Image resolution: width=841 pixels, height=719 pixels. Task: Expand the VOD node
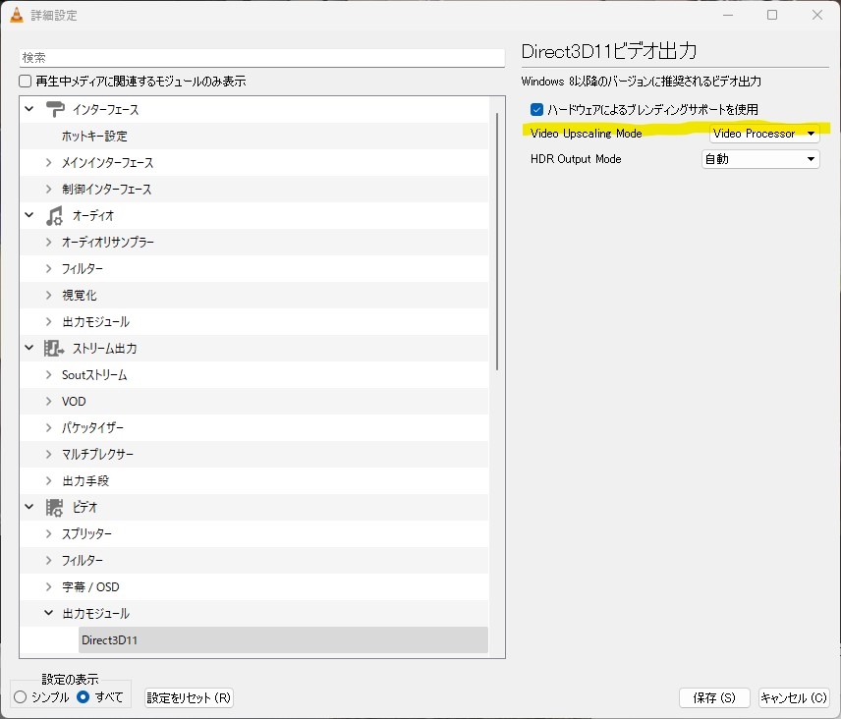(x=49, y=401)
